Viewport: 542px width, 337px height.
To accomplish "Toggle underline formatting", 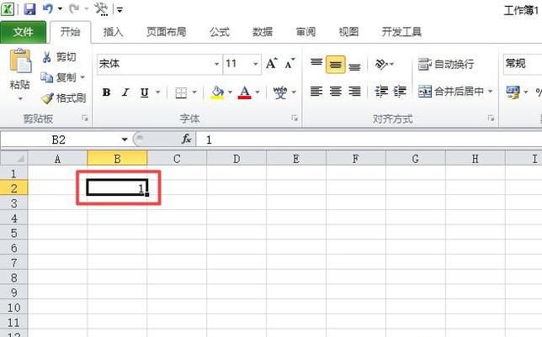I will point(145,92).
